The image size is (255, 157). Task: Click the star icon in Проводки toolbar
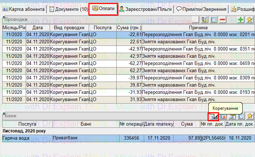[250, 20]
